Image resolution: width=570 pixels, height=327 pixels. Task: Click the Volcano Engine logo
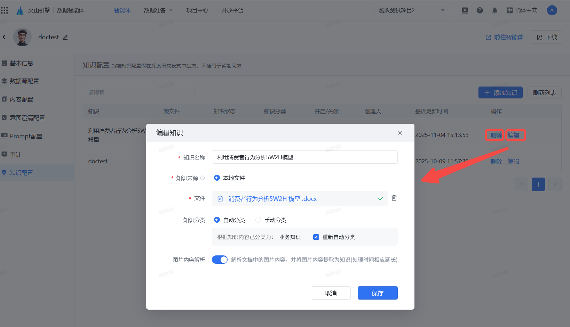coord(20,10)
